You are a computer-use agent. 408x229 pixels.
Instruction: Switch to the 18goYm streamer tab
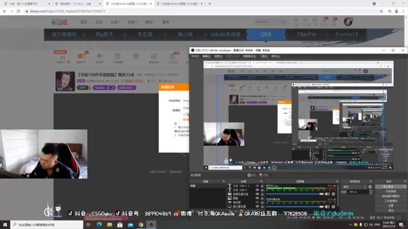(x=307, y=34)
